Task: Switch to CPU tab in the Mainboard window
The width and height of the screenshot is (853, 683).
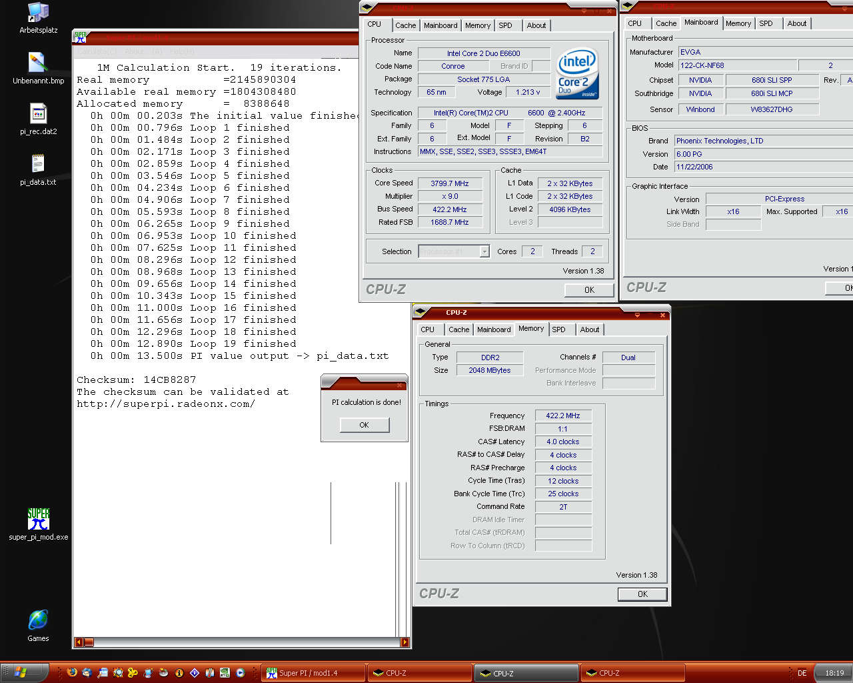Action: pos(635,23)
